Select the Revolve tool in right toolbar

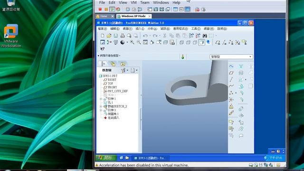(x=241, y=115)
